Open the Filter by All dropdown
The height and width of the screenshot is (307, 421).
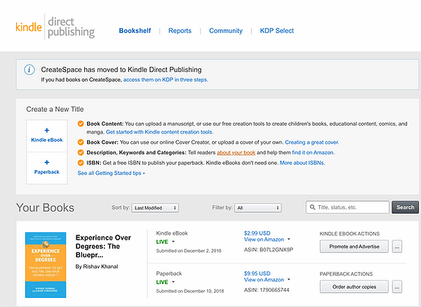pyautogui.click(x=258, y=208)
